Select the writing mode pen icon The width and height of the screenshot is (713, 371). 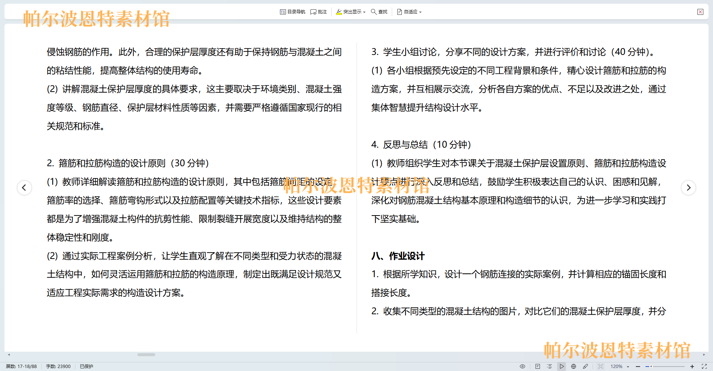pyautogui.click(x=586, y=366)
